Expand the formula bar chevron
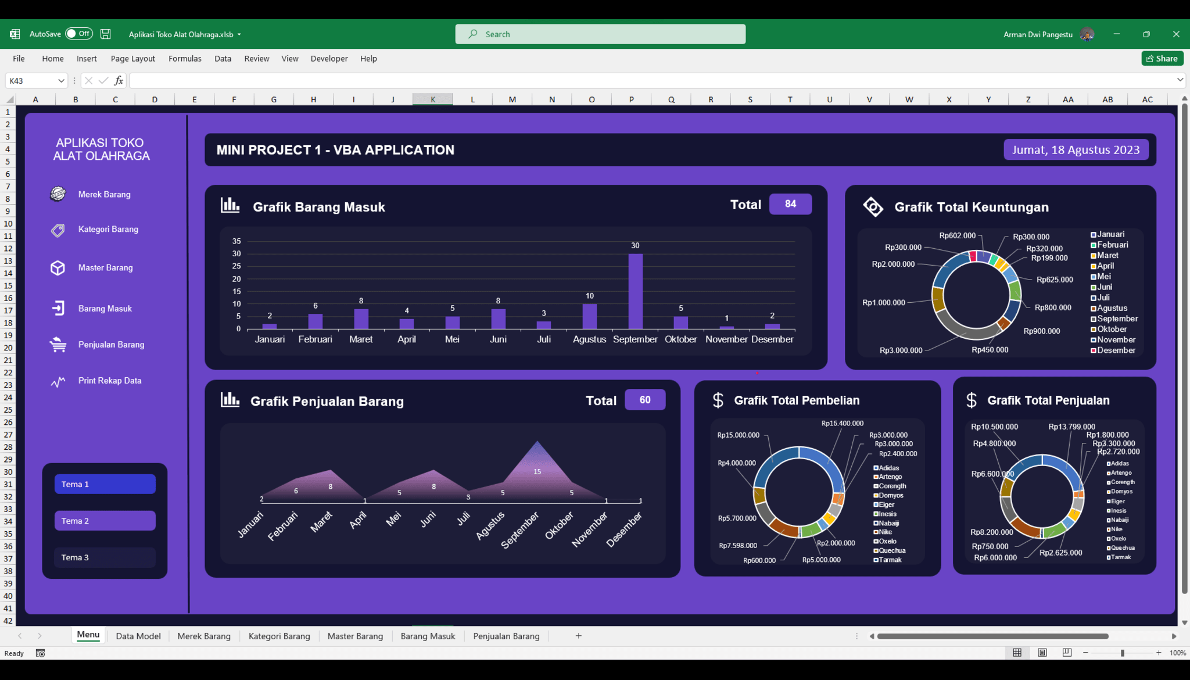The image size is (1190, 680). coord(1180,80)
